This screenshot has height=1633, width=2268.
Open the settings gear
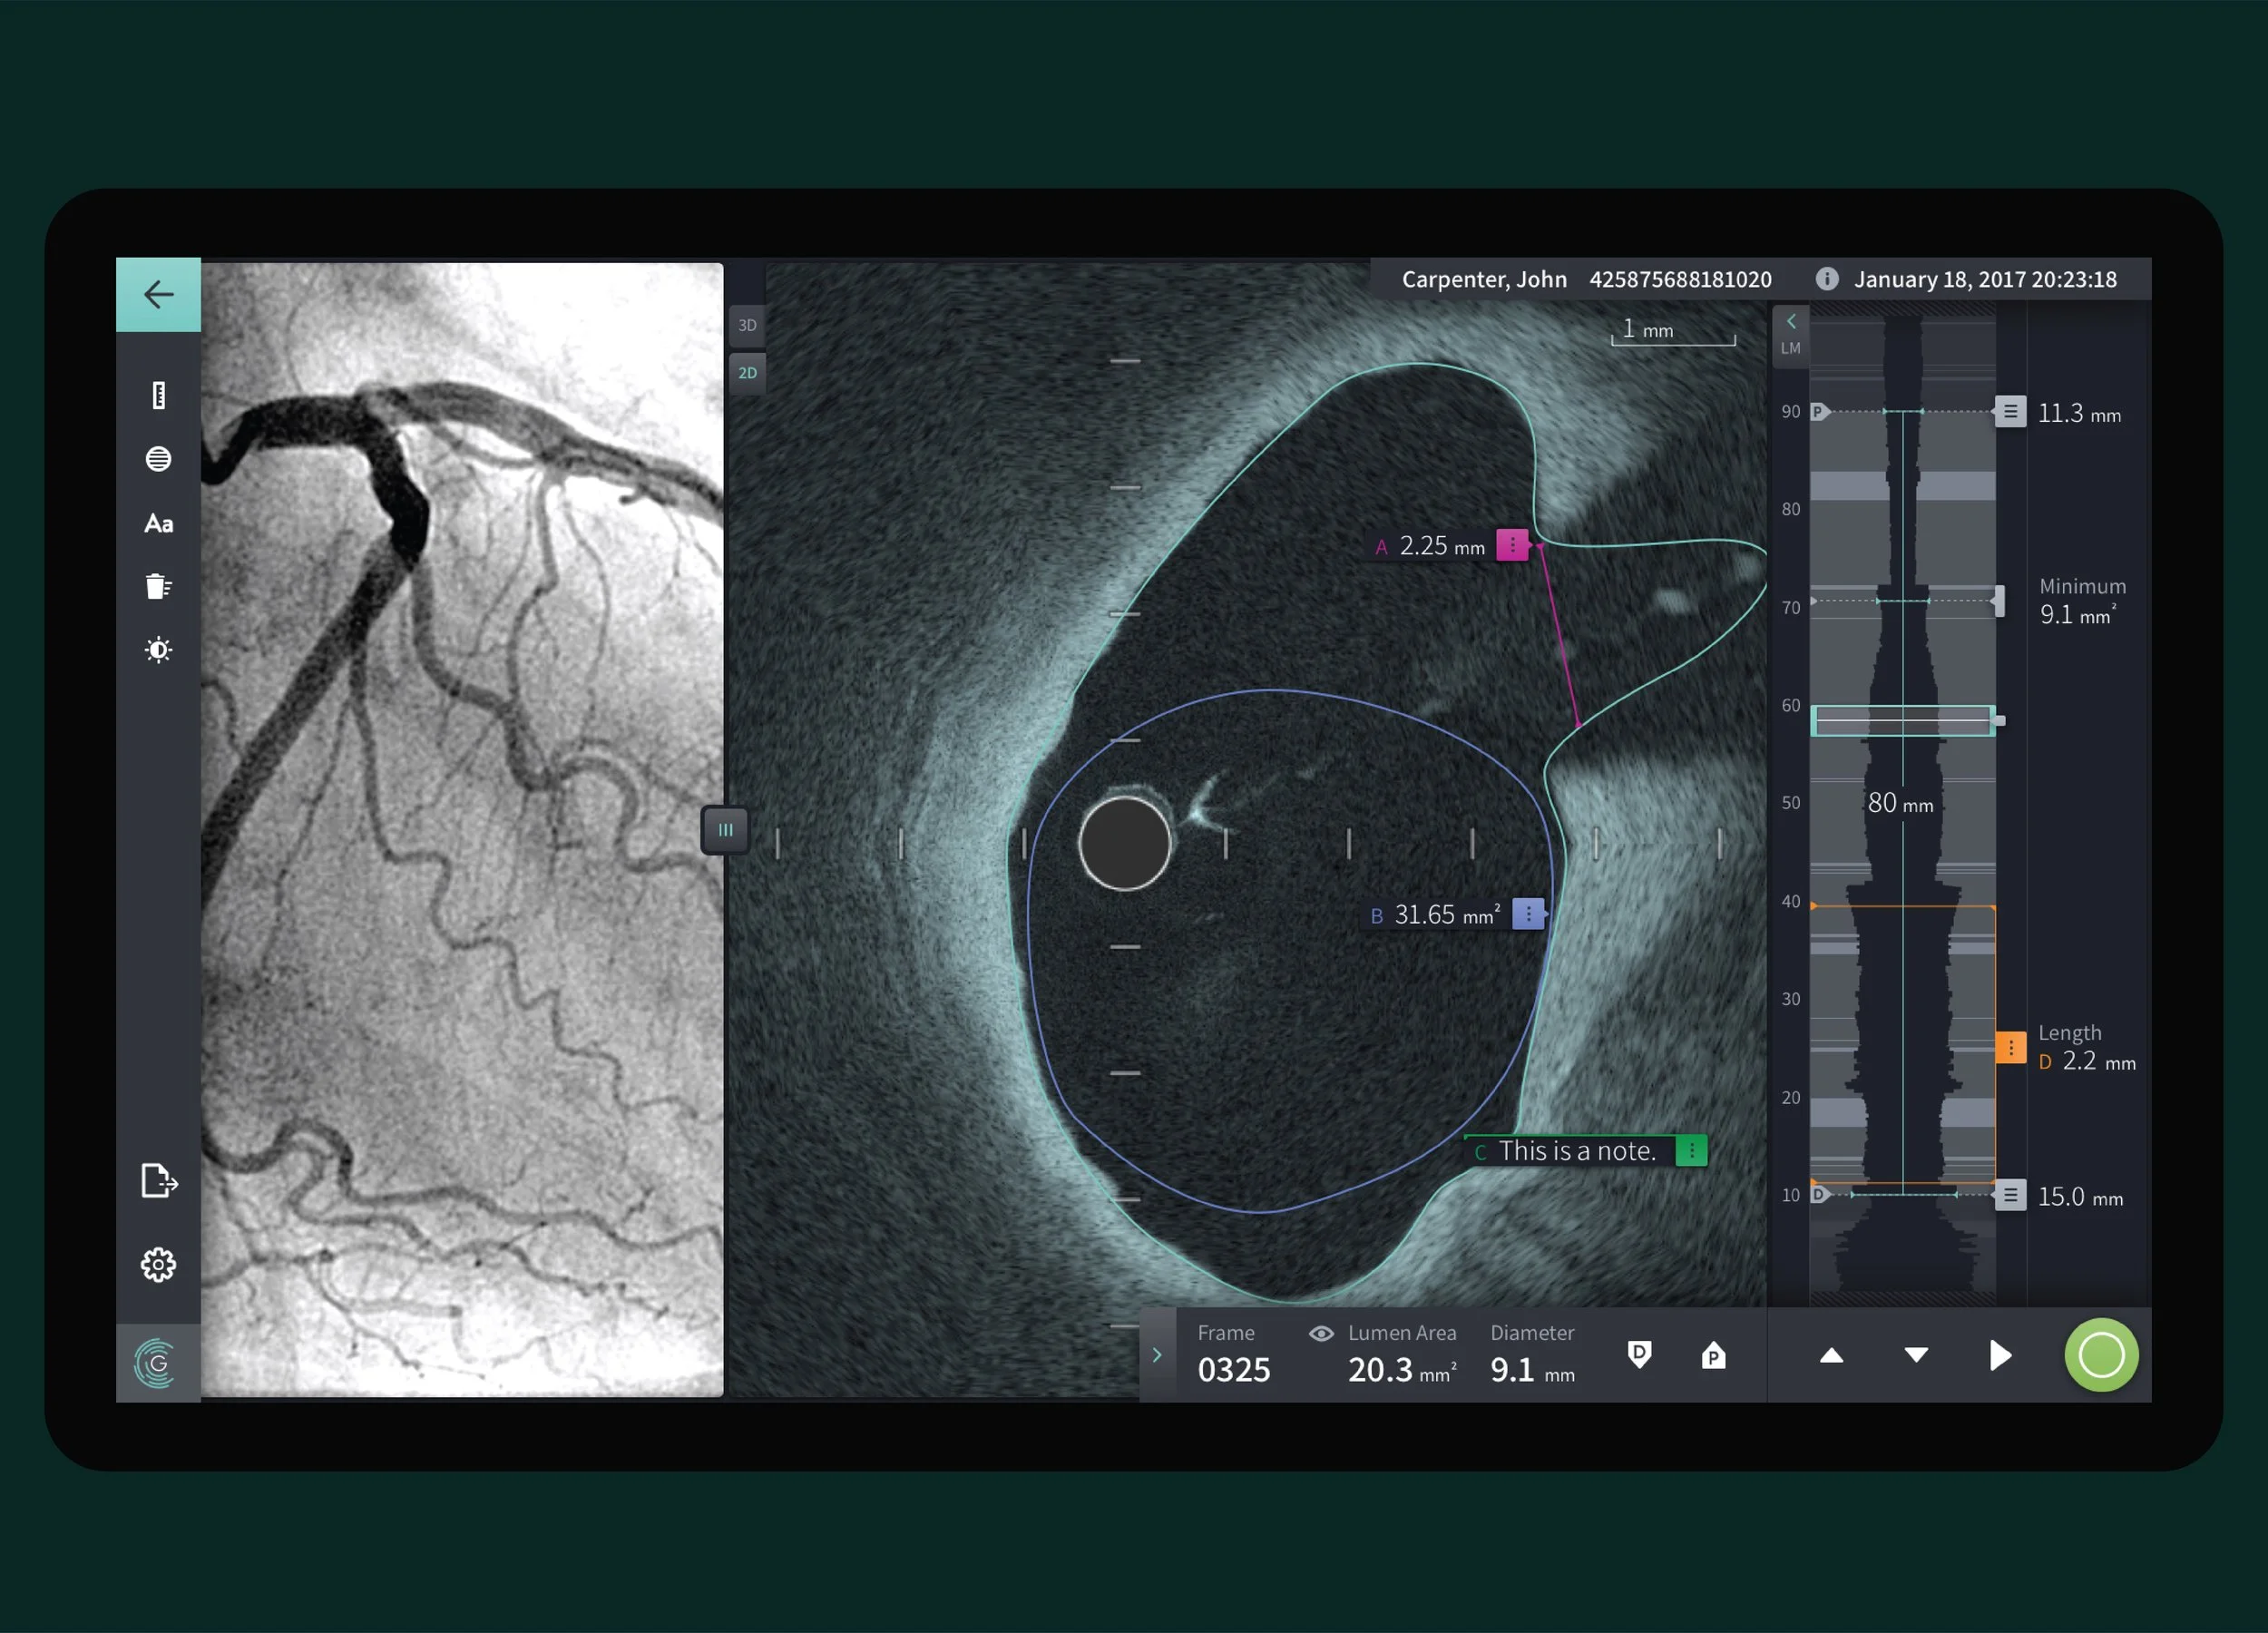(158, 1265)
